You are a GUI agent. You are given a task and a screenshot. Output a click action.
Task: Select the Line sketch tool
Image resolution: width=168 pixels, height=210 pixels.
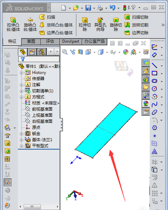[x=154, y=65]
